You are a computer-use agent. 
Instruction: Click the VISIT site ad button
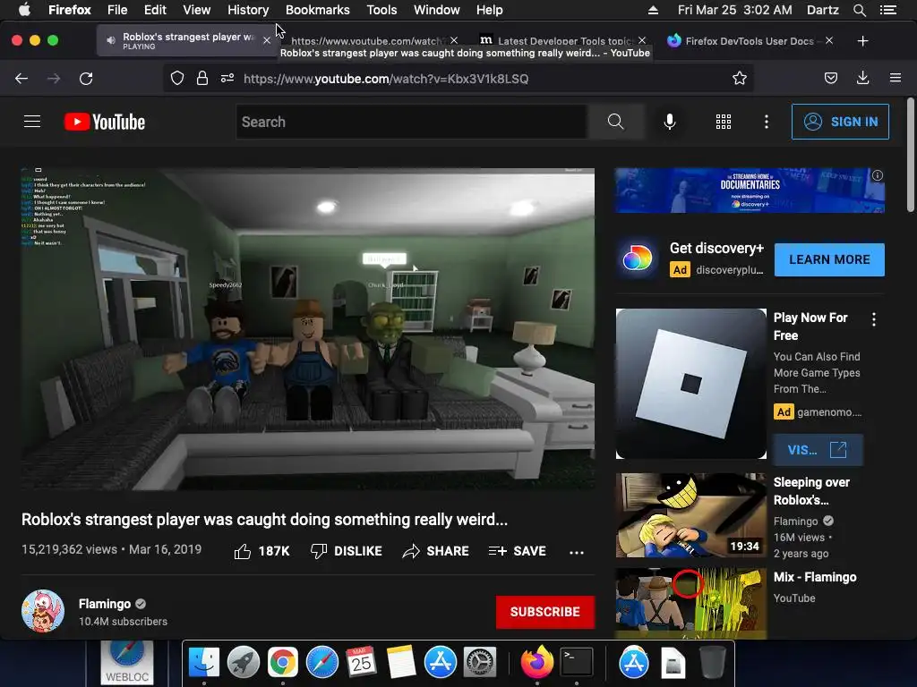[x=817, y=450]
